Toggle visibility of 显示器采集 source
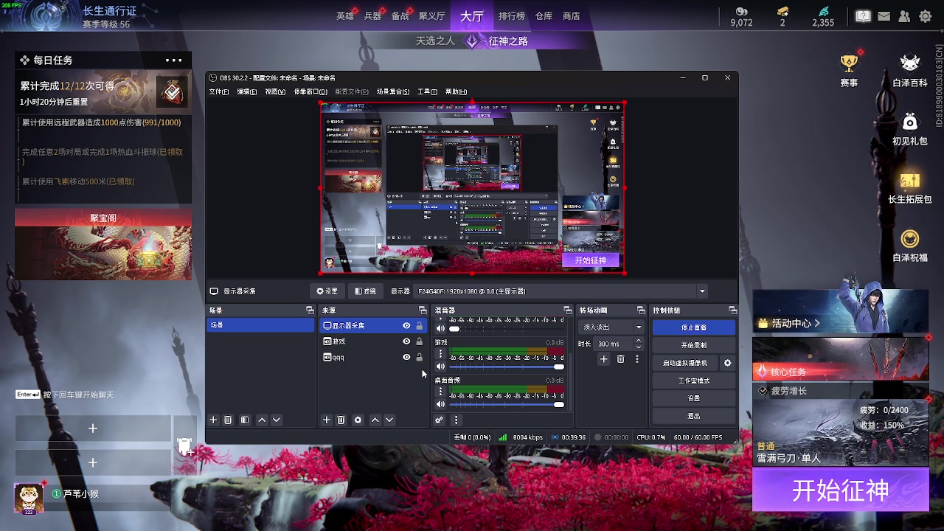The width and height of the screenshot is (944, 531). pos(406,325)
